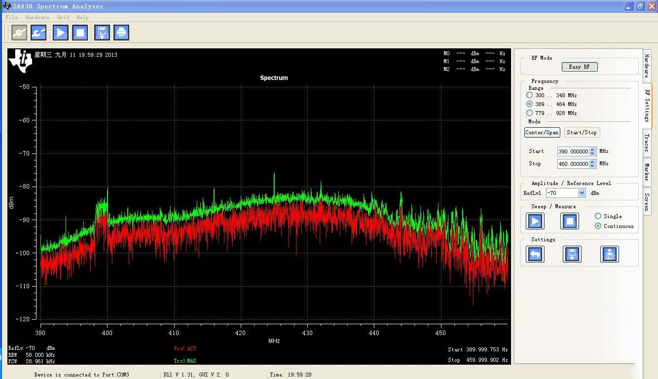Click the last disk icon in Settings group

click(609, 254)
